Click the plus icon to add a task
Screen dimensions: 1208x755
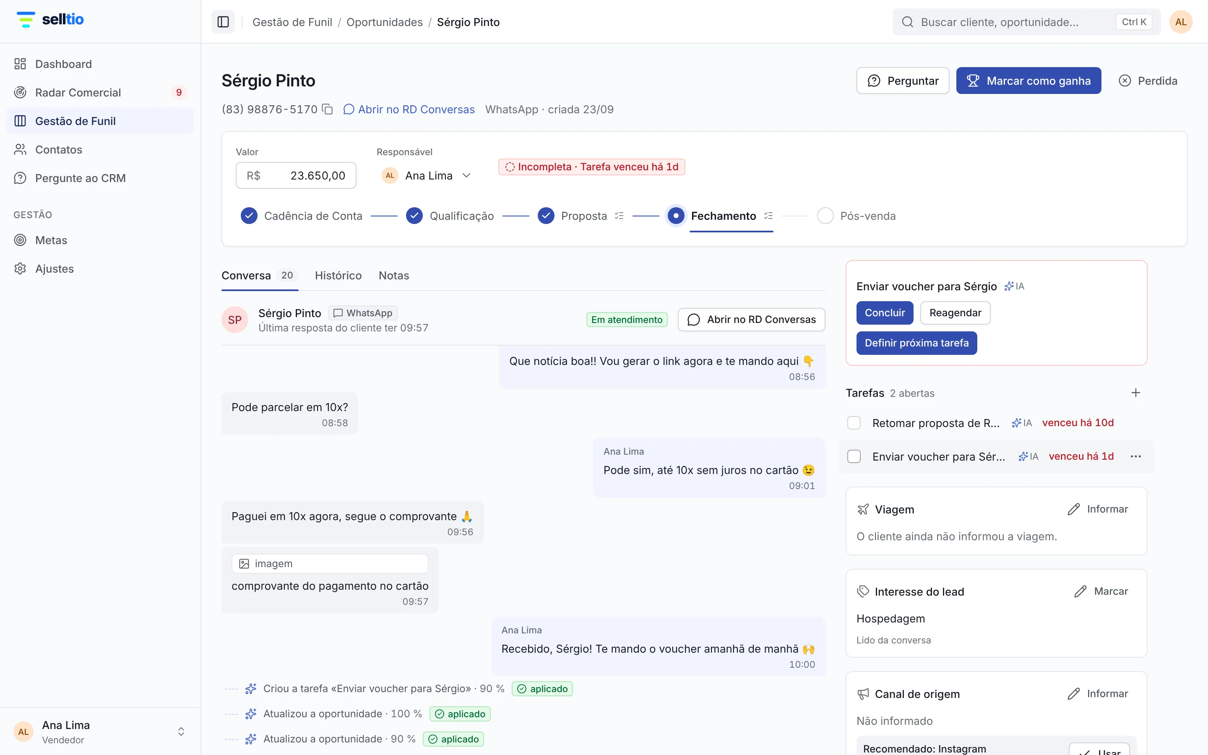1135,393
